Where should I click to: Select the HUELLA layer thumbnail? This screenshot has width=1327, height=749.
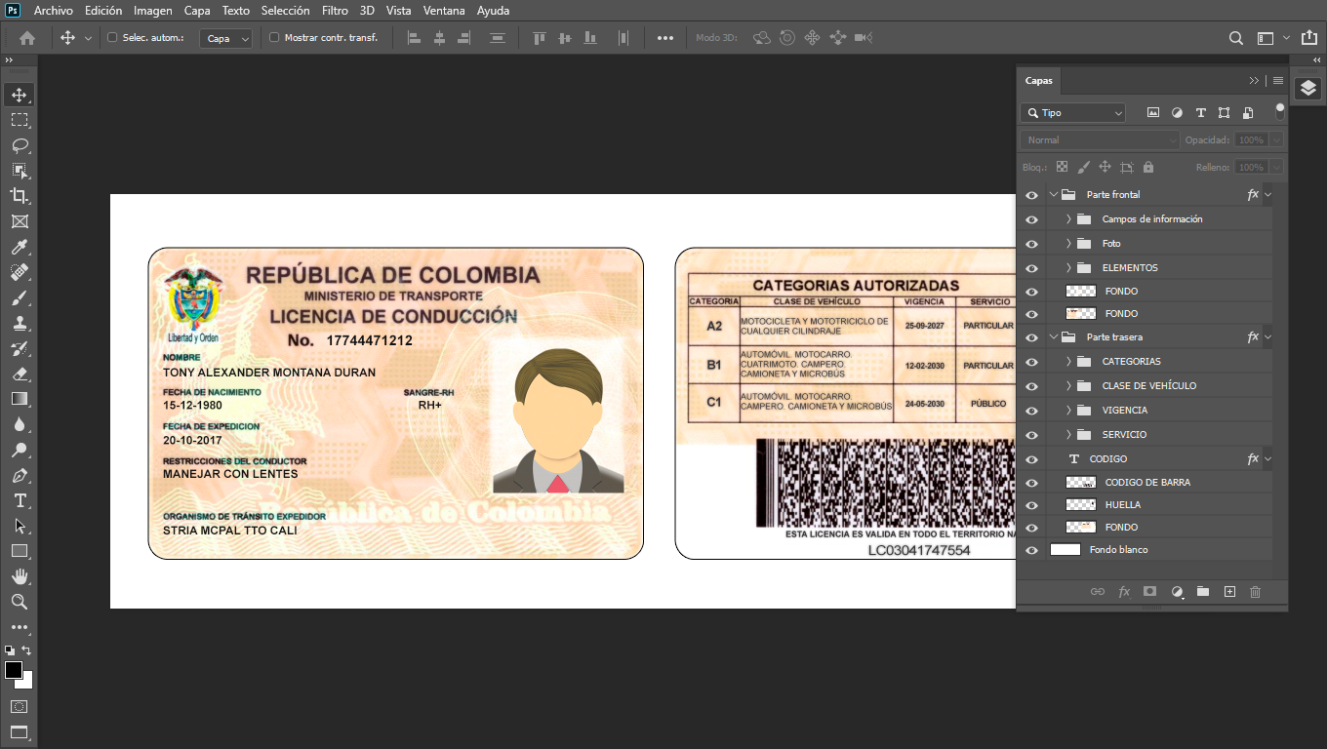(1081, 505)
